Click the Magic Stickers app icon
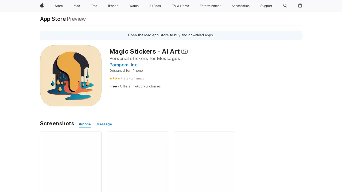Screen dimensions: 342x192 pos(71,75)
